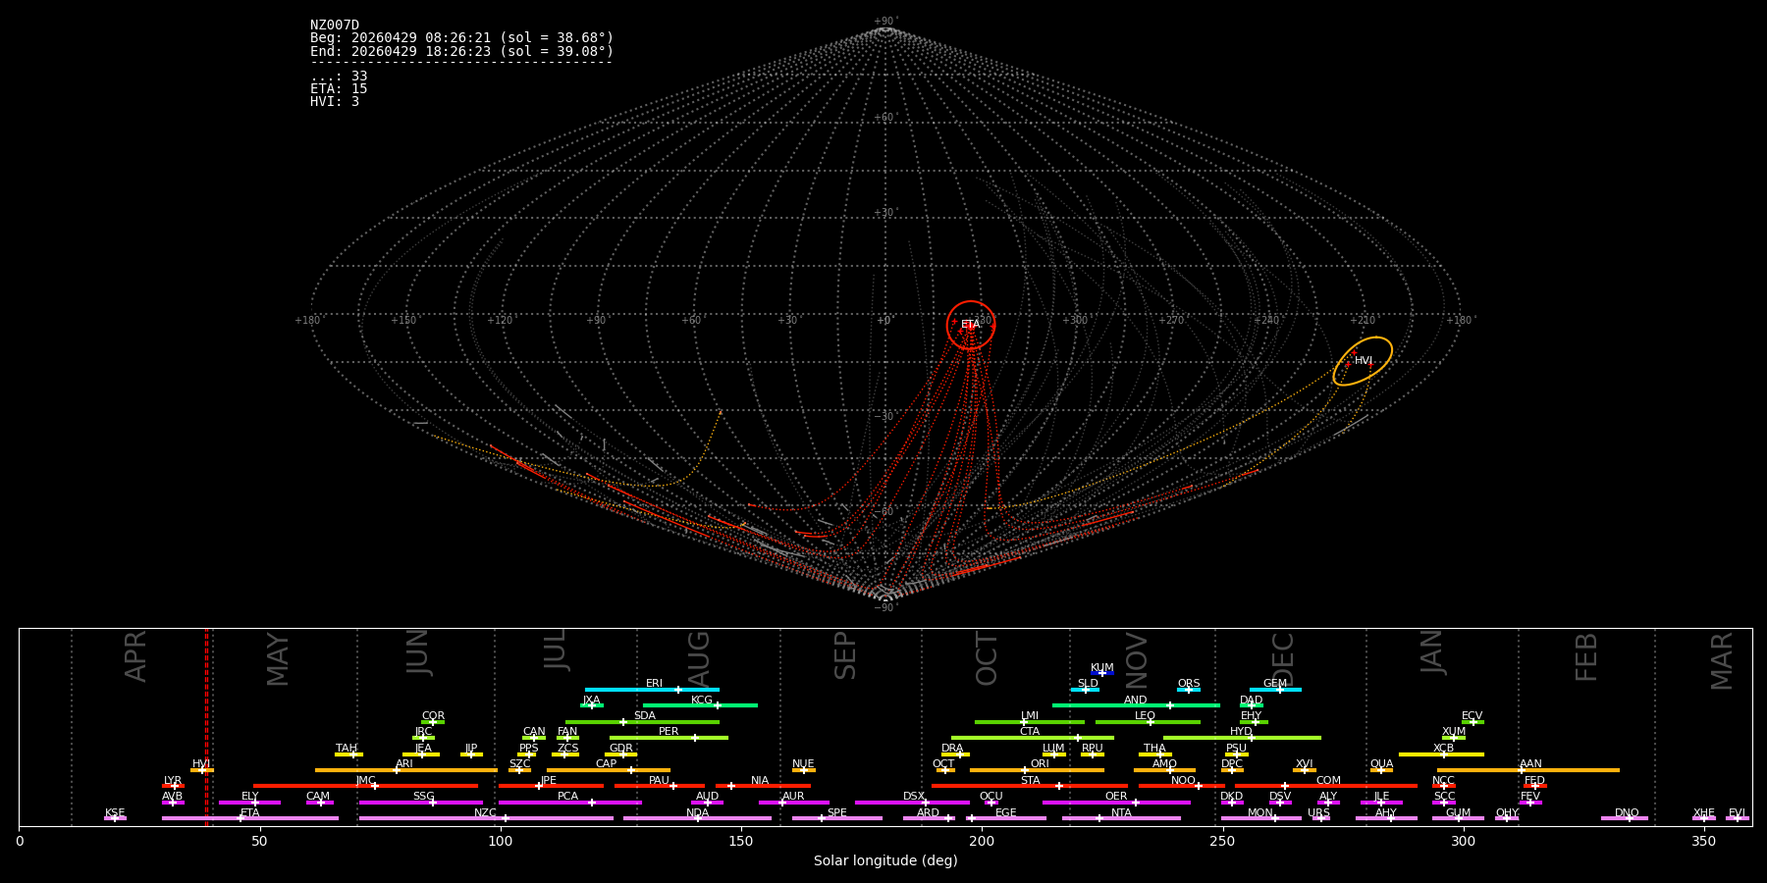Click the DEC month label
This screenshot has height=883, width=1767.
pos(1283,659)
